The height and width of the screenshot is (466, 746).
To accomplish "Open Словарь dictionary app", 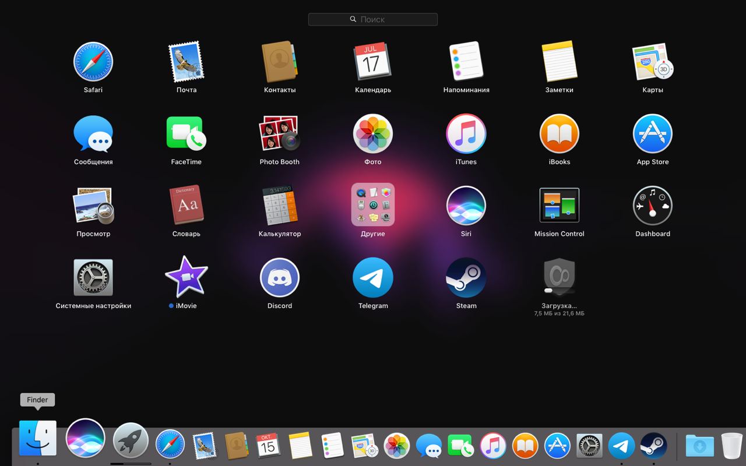I will coord(186,206).
